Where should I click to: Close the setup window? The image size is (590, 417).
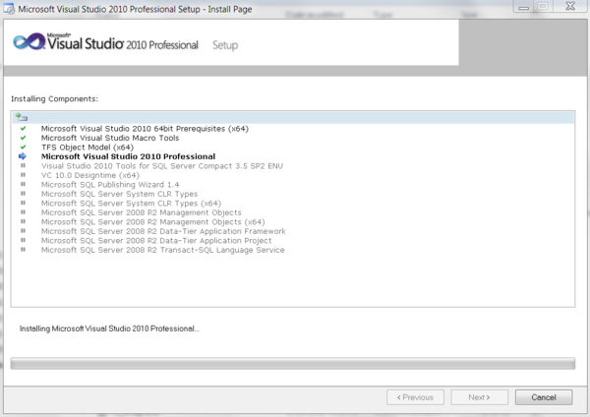point(570,6)
